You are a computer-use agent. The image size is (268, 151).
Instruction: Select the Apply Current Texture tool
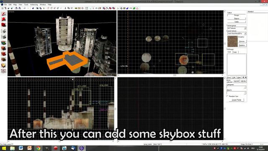tap(4, 49)
